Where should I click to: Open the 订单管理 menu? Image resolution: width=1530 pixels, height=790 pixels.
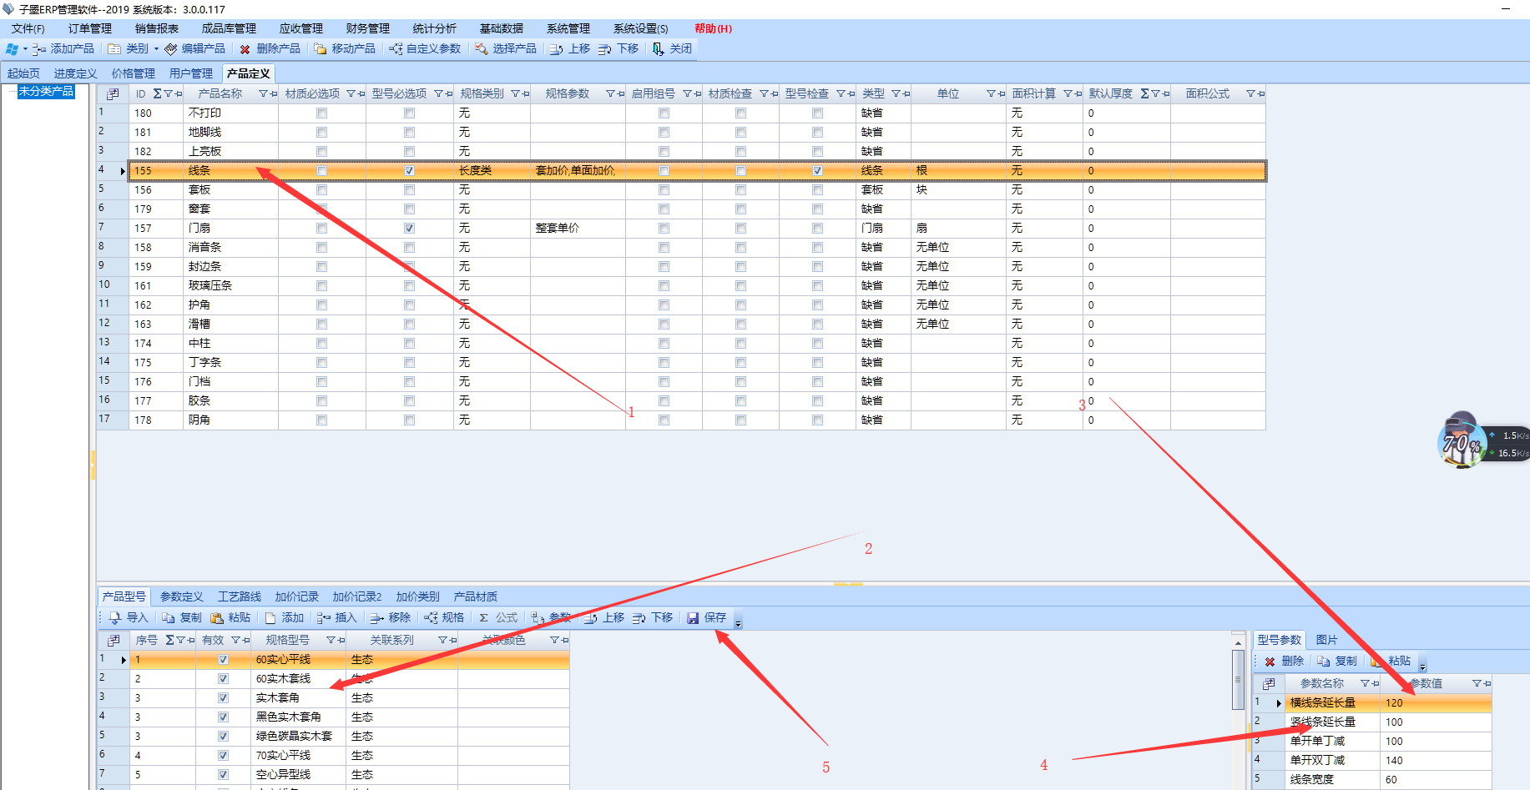89,28
